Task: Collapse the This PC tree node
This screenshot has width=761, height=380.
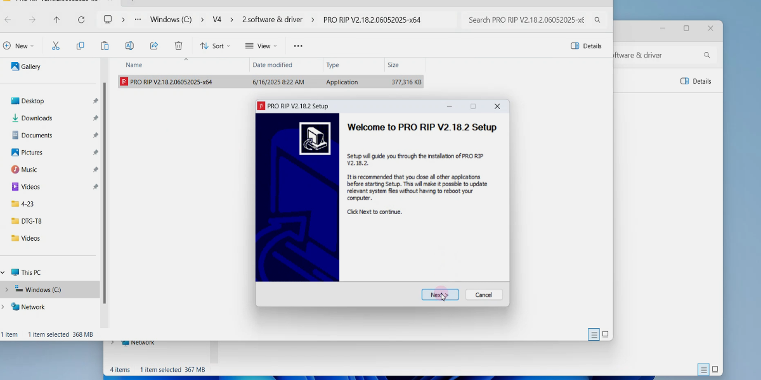Action: (3, 272)
